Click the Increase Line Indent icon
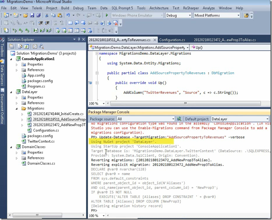Image resolution: width=272 pixels, height=220 pixels. click(x=47, y=23)
